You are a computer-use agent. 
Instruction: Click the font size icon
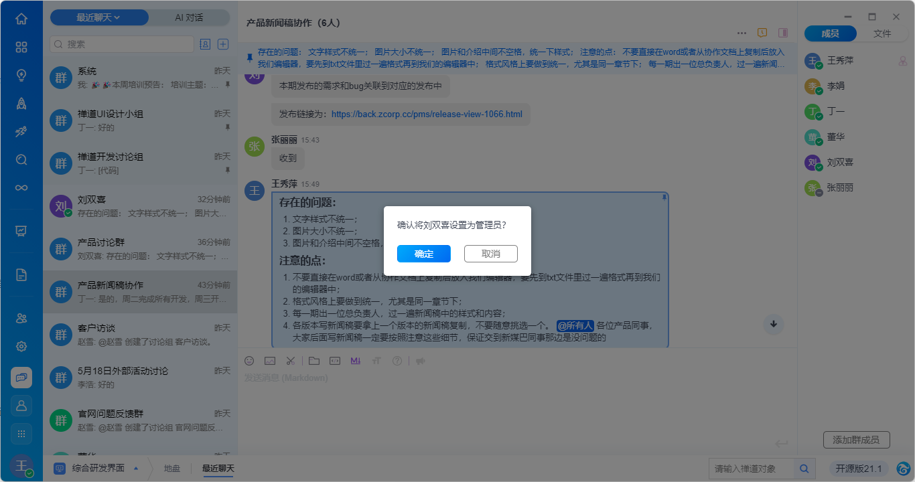376,361
